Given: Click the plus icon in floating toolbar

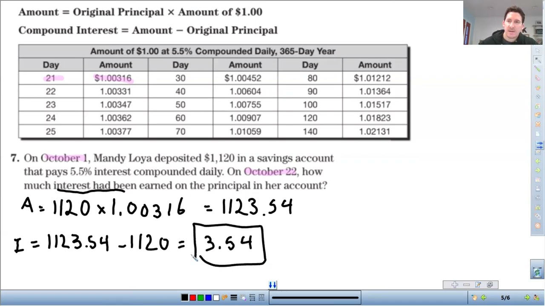Looking at the screenshot, I should tap(455, 285).
